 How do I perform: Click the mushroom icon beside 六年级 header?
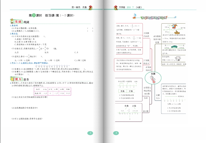(115, 8)
